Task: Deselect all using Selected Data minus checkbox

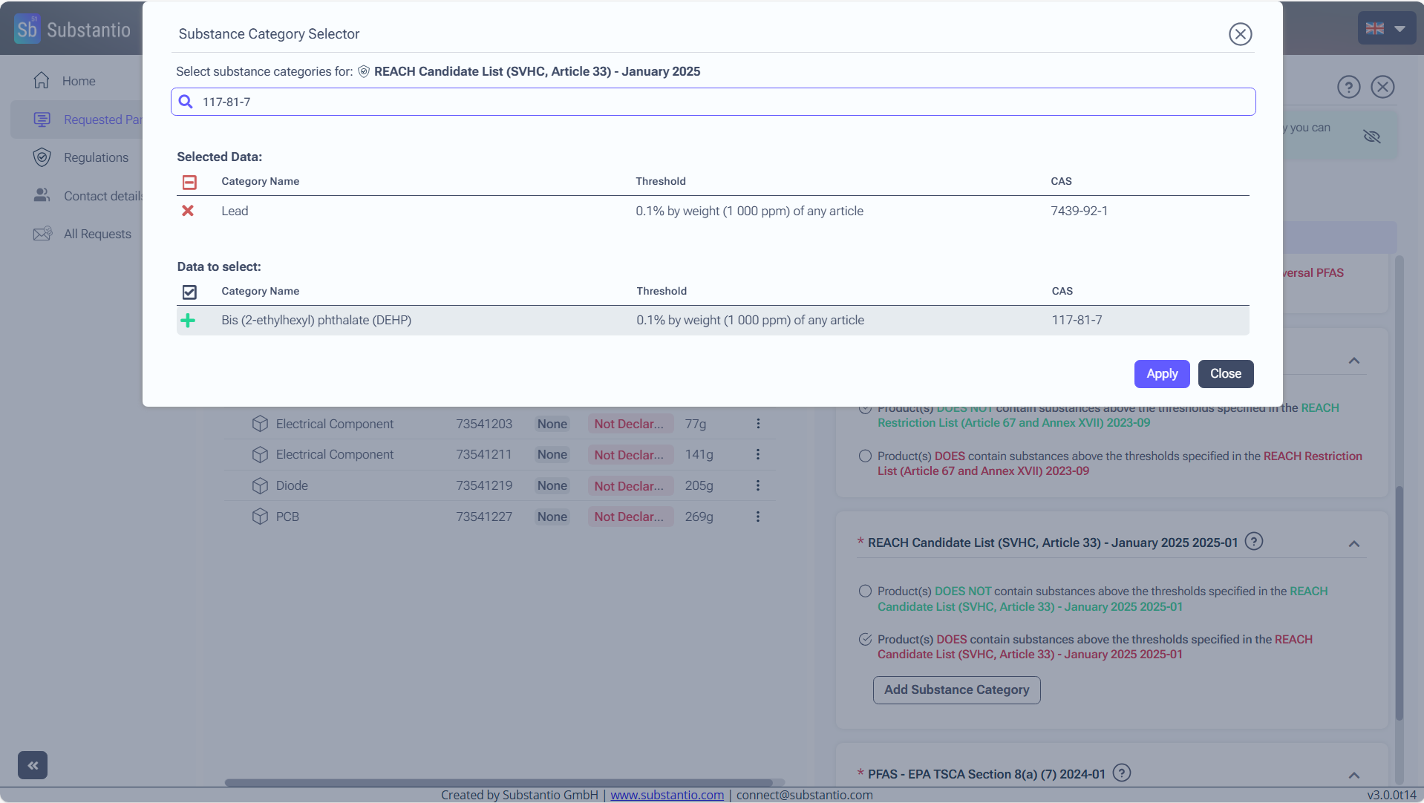Action: coord(189,182)
